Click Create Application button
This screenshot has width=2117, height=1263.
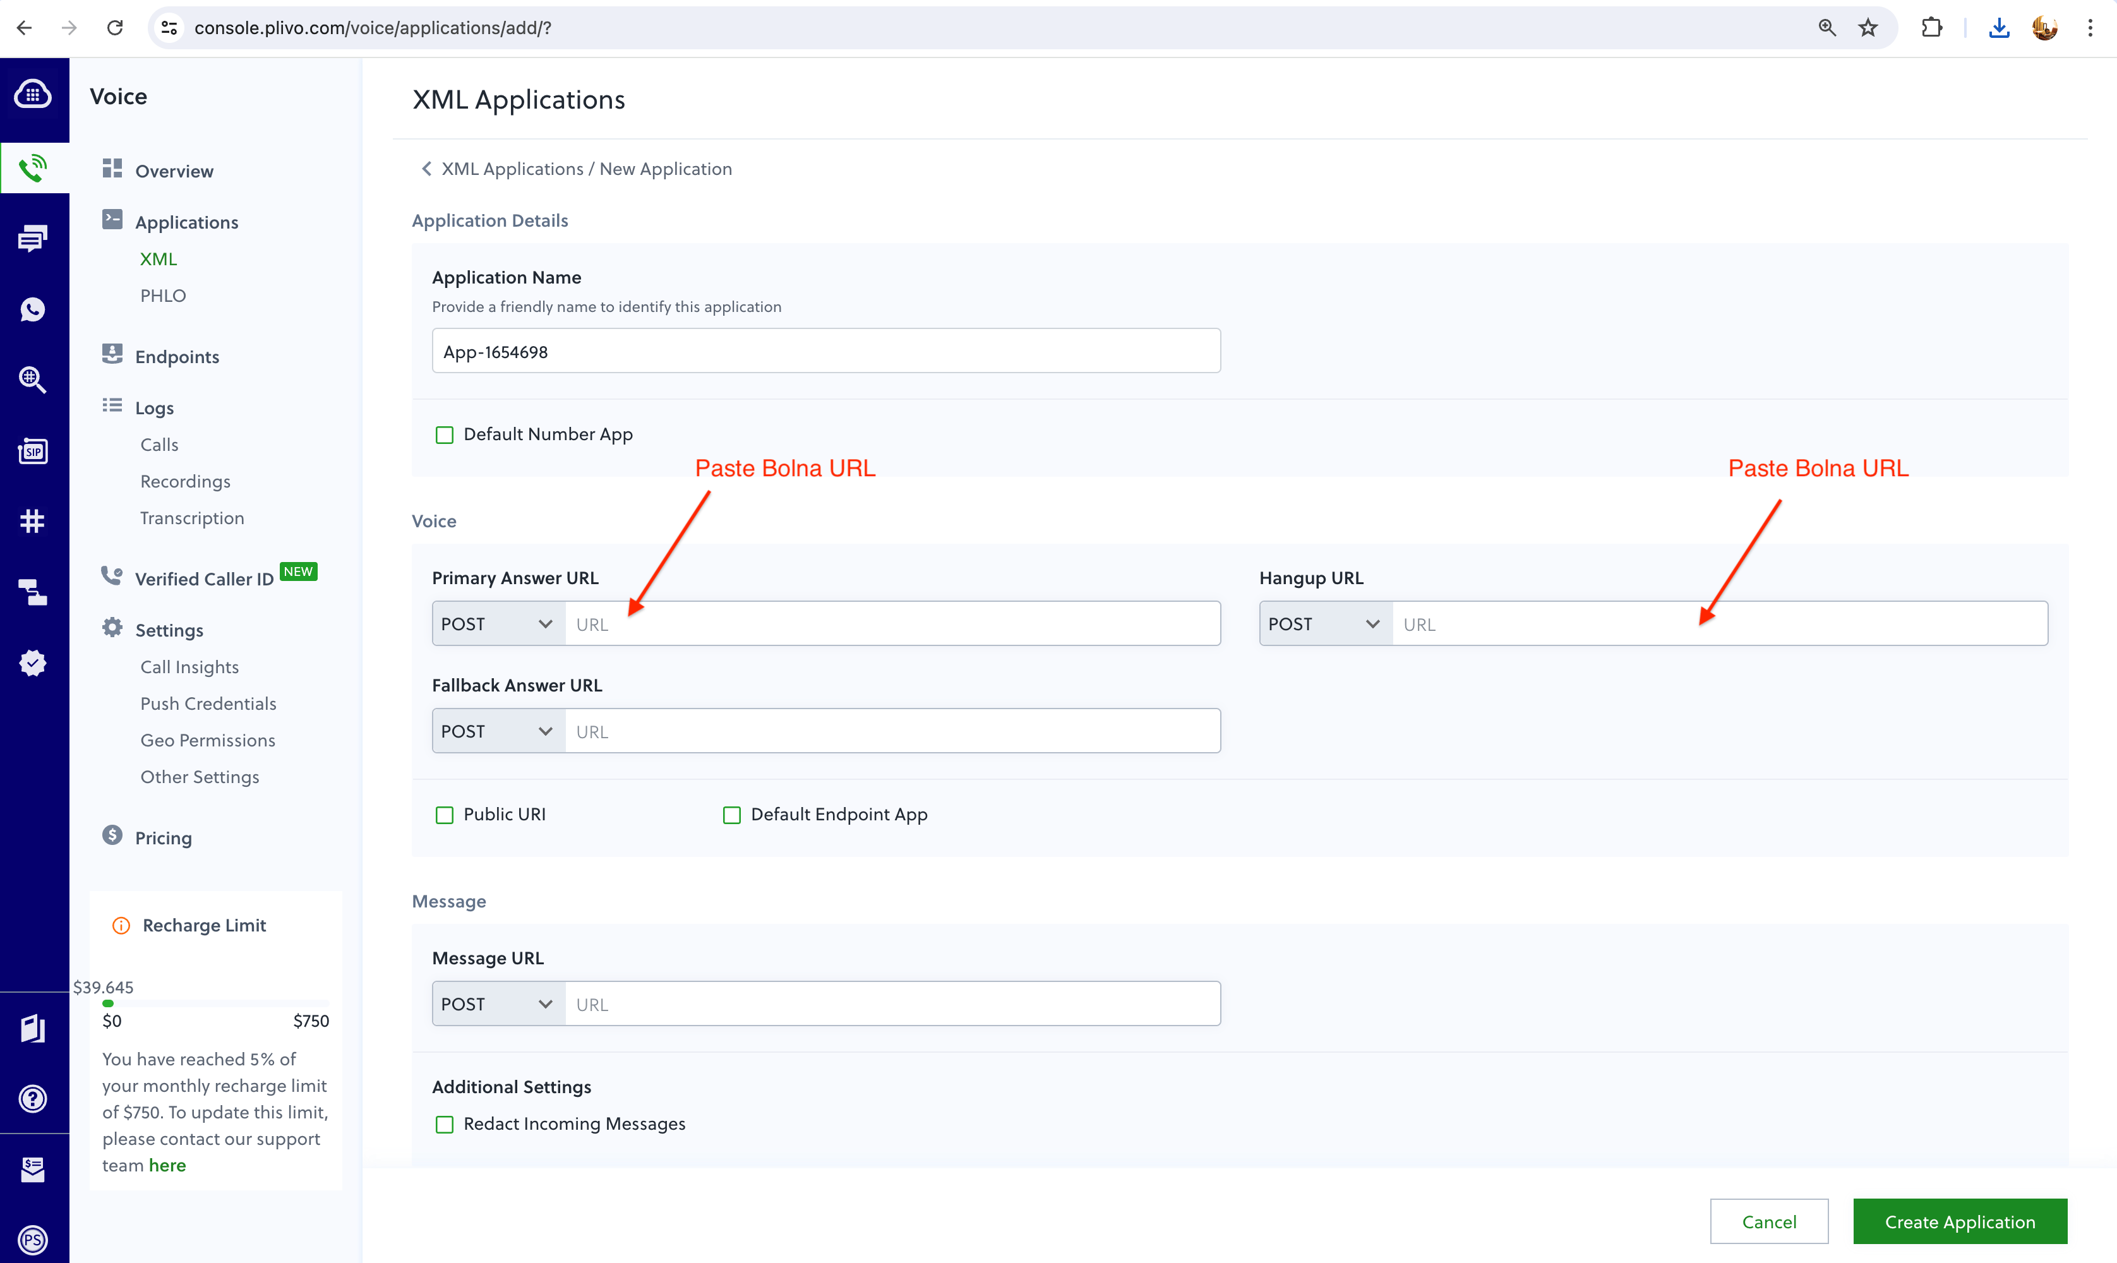click(x=1960, y=1221)
